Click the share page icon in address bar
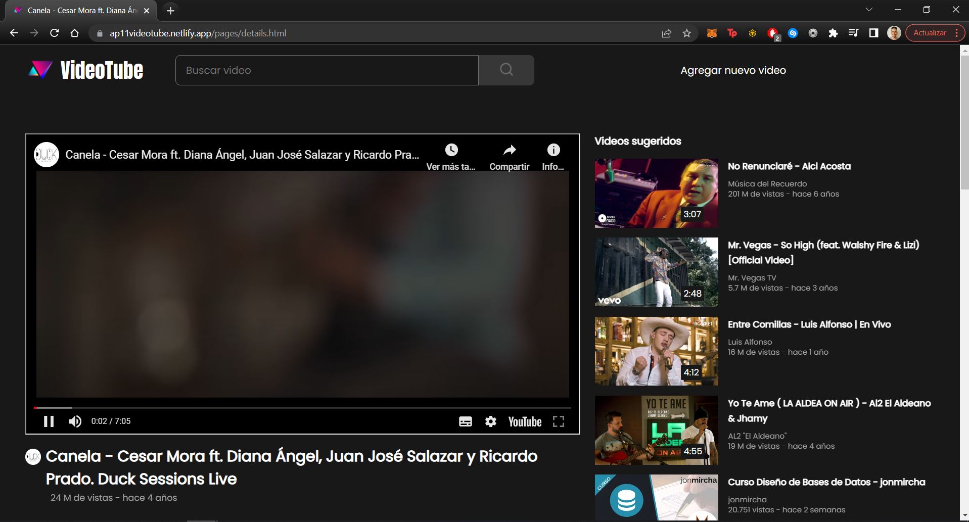969x522 pixels. pos(666,33)
